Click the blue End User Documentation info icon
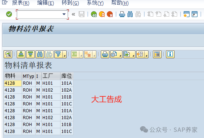The image size is (204, 138). 170,54
